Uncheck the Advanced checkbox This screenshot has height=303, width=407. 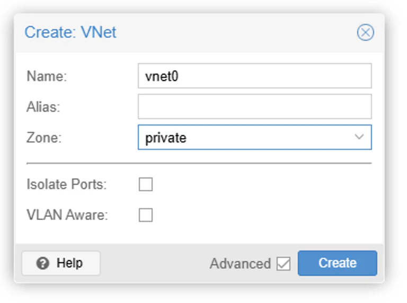[x=284, y=264]
